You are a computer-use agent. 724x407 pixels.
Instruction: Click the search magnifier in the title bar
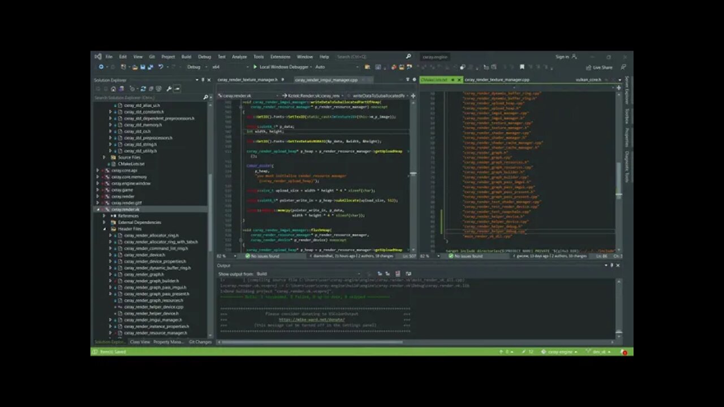408,57
